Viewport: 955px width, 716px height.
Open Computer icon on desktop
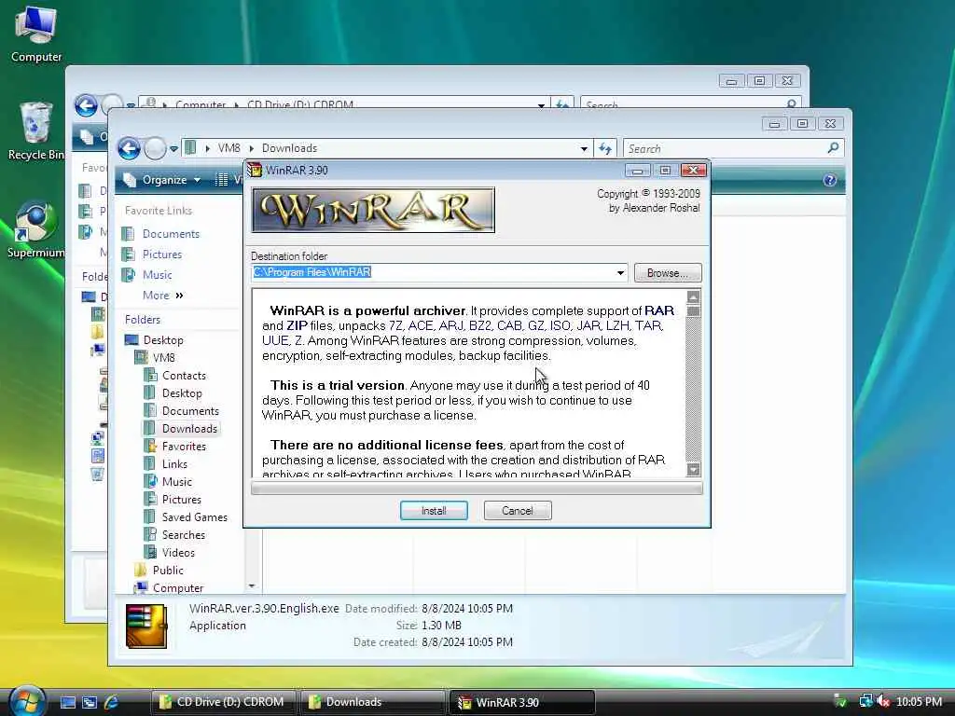point(36,34)
